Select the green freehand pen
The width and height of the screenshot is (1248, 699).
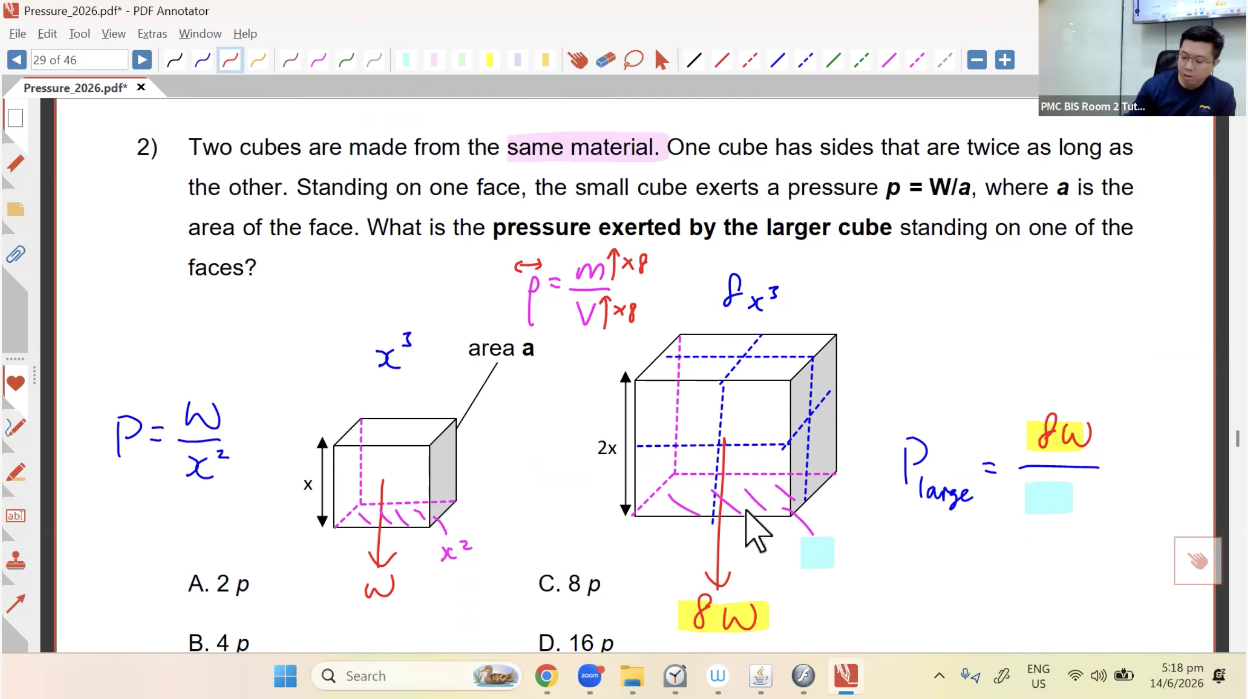point(346,60)
